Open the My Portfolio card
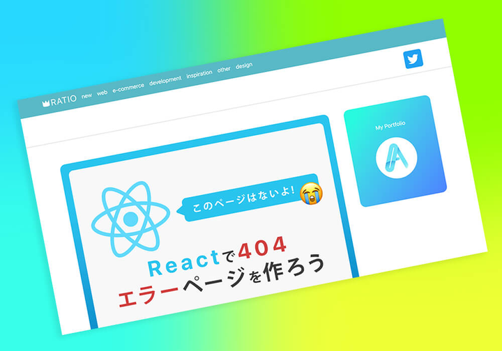This screenshot has height=351, width=502. [395, 151]
